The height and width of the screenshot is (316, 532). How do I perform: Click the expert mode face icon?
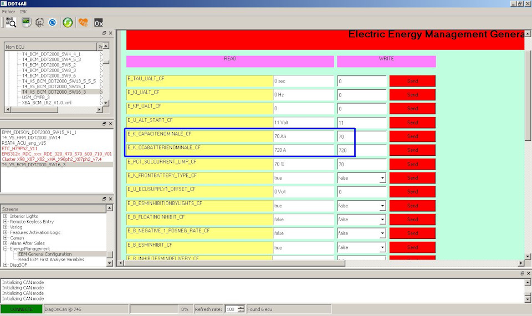coord(39,23)
